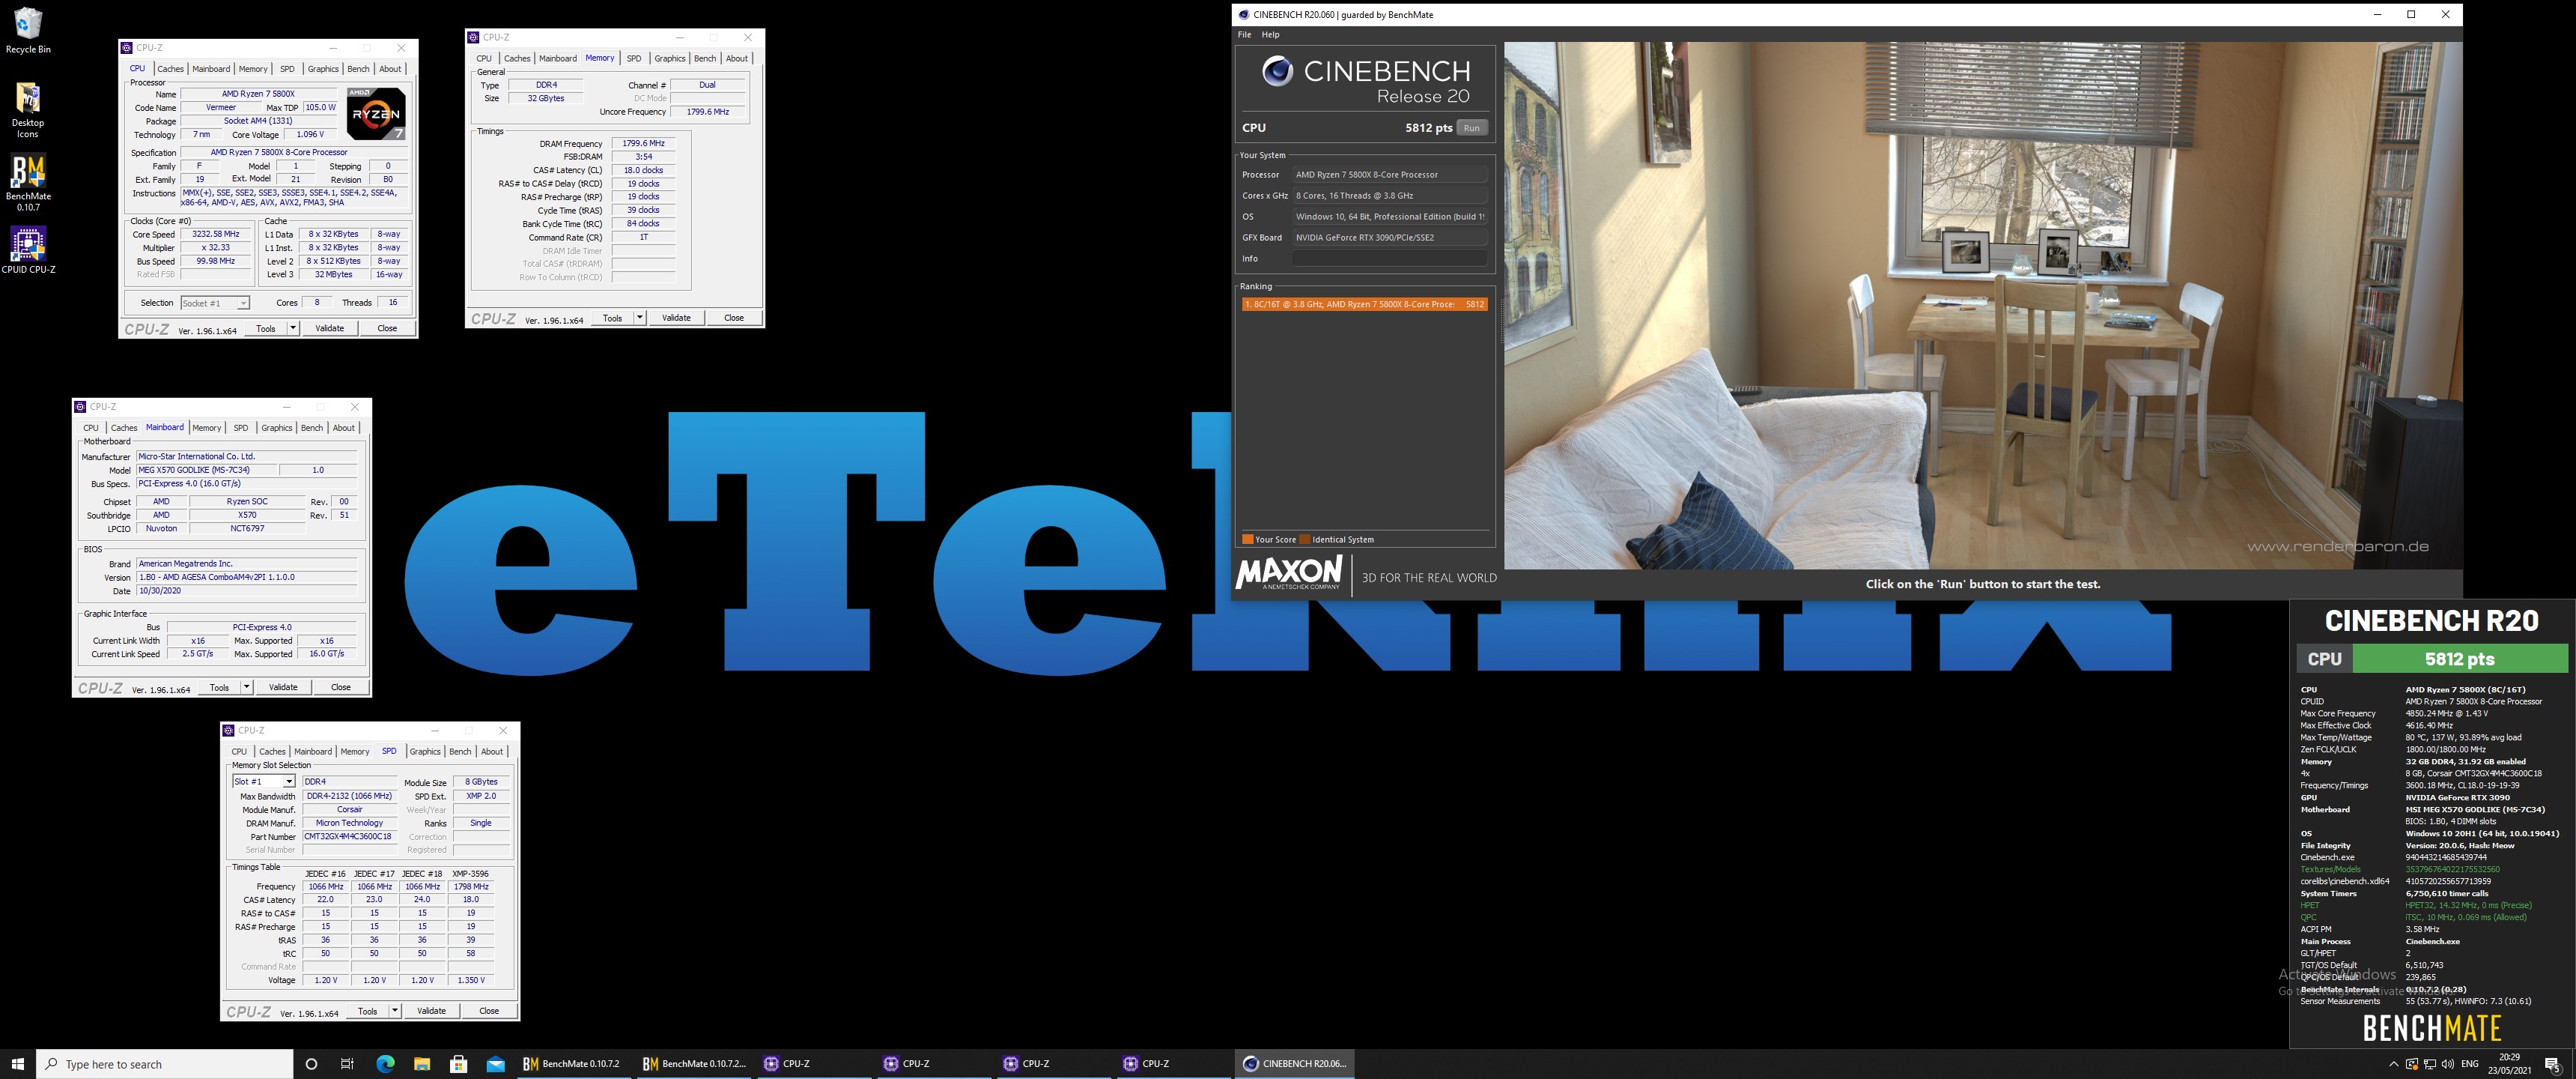The image size is (2576, 1079).
Task: Expand Tools arrow in CPU-Z Memory window
Action: (640, 318)
